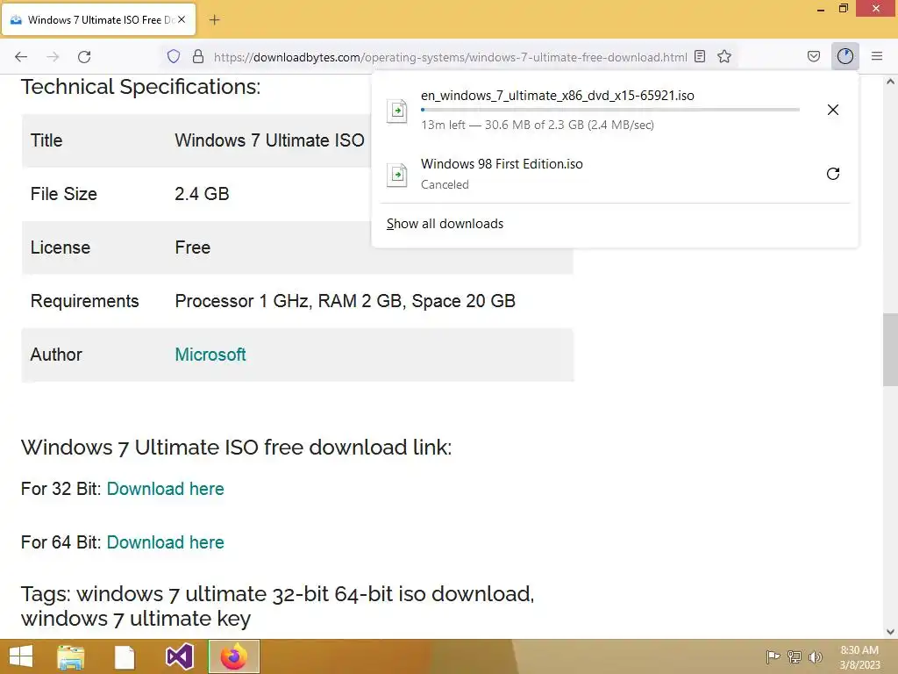The width and height of the screenshot is (898, 674).
Task: Open the tracking protection shield icon
Action: coord(174,56)
